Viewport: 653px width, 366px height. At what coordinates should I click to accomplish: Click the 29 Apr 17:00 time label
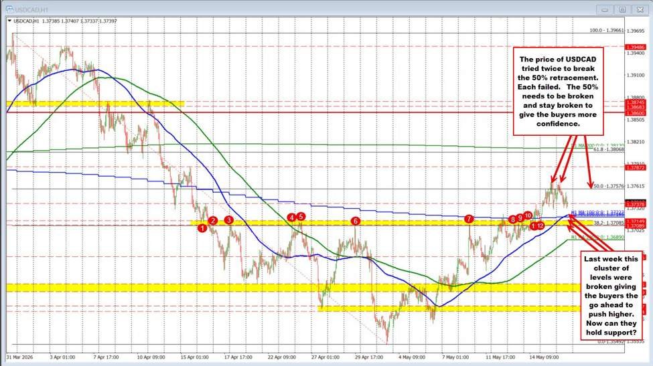[x=369, y=357]
